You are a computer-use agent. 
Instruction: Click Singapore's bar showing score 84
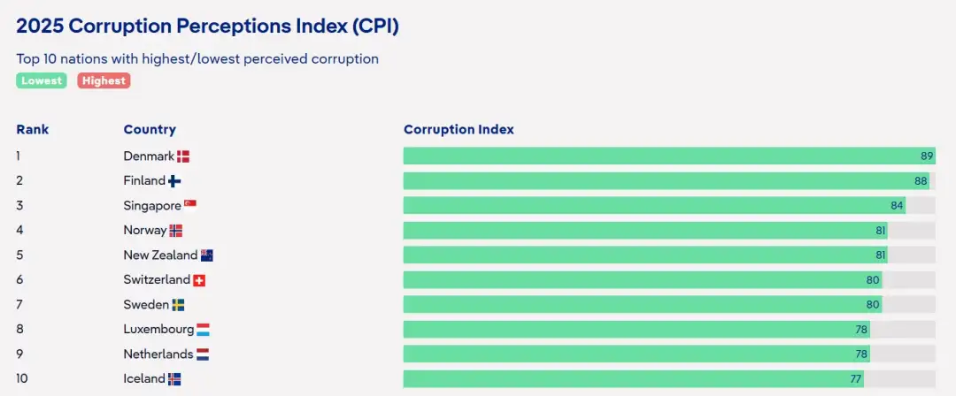pyautogui.click(x=653, y=206)
